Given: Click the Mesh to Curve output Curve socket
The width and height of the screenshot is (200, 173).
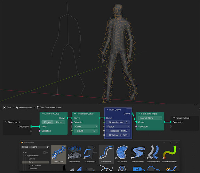Looking at the screenshot, I should (x=67, y=118).
